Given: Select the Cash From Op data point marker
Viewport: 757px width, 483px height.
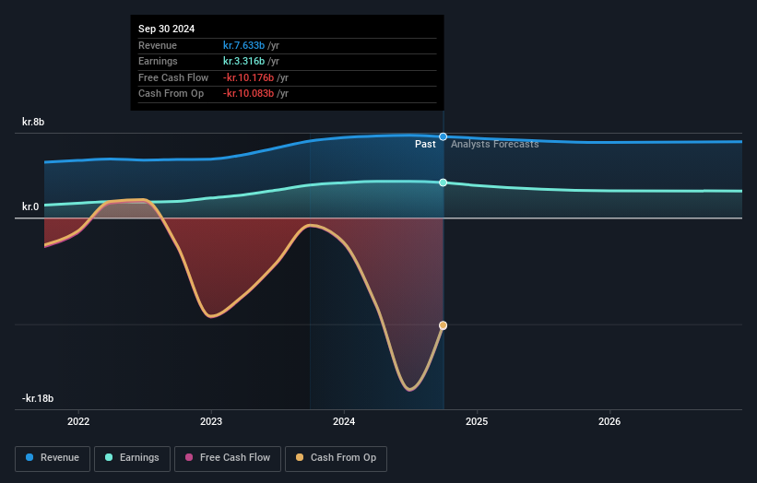Looking at the screenshot, I should tap(444, 325).
